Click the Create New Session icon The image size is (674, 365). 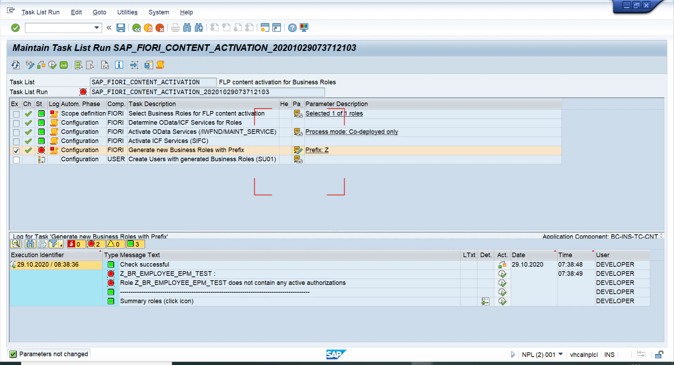click(265, 28)
